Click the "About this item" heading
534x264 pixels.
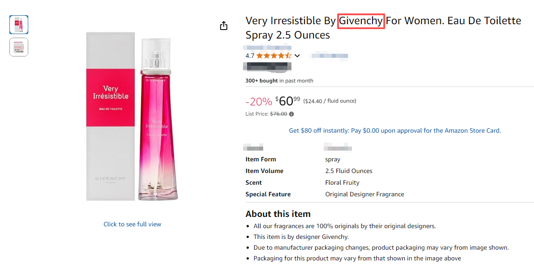[278, 214]
